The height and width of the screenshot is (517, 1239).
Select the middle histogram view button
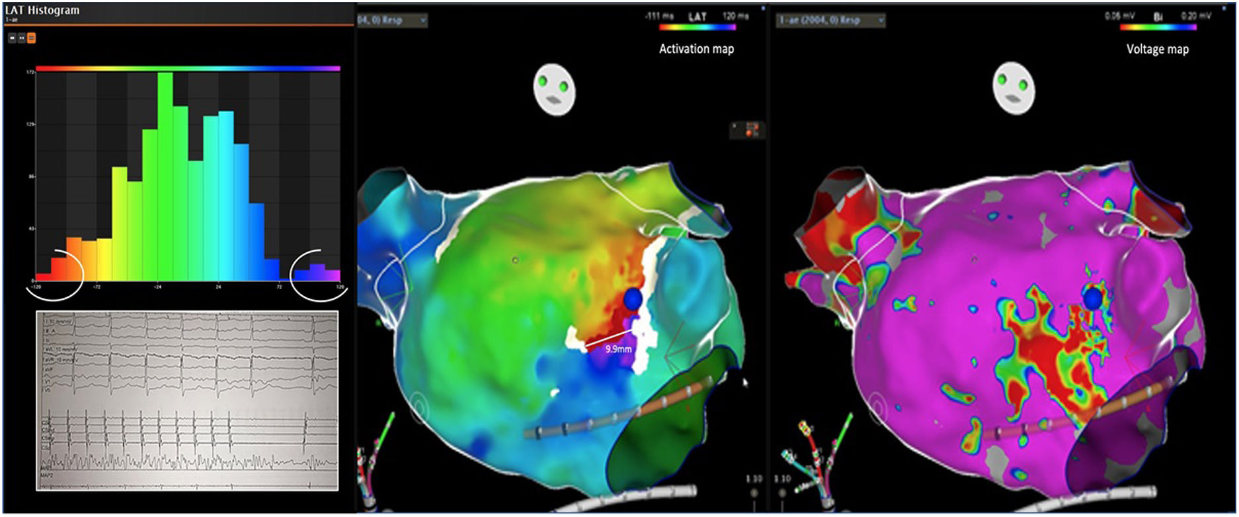21,38
